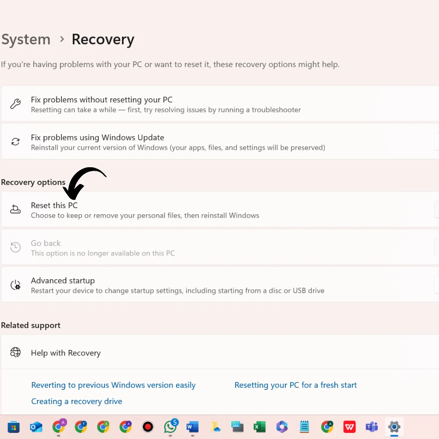439x439 pixels.
Task: Open the Chrome profile with the F badge
Action: 81,427
